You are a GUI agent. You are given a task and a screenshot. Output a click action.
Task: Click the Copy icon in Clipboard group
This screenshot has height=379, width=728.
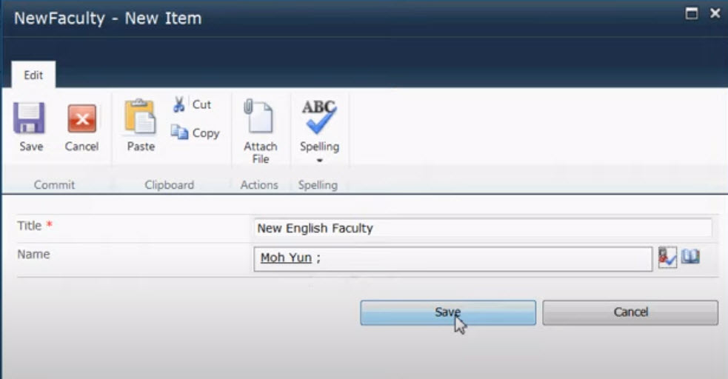179,133
